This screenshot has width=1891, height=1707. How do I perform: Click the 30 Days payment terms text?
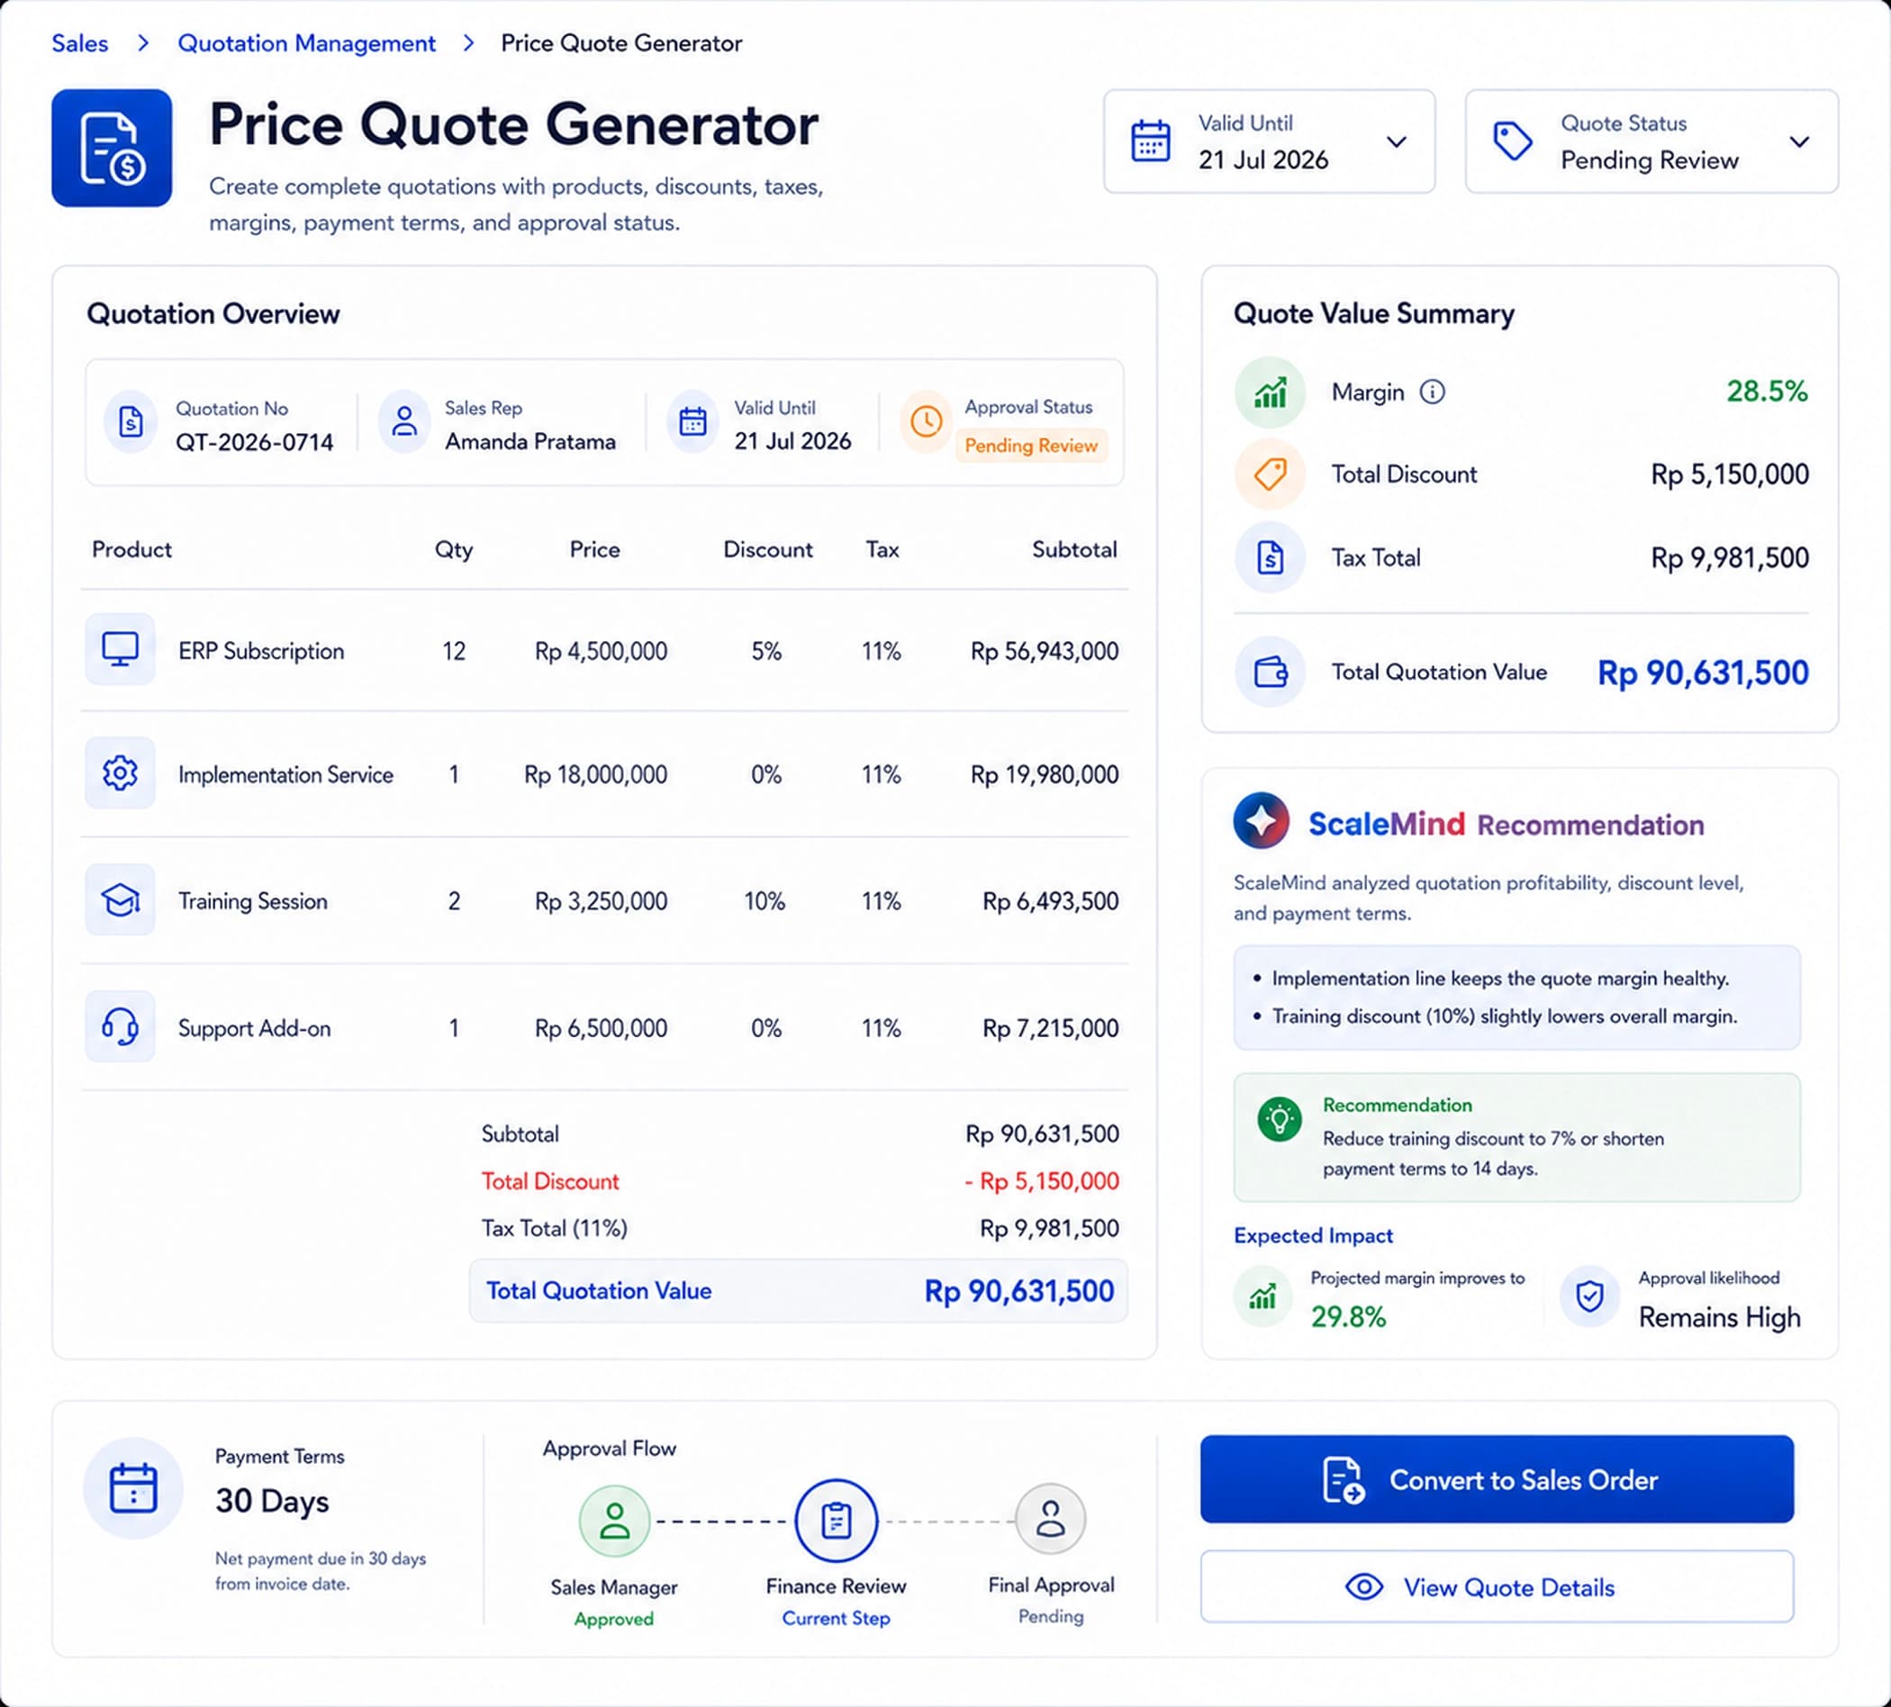(272, 1501)
